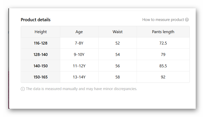Click the Pants length column header
The width and height of the screenshot is (204, 117).
tap(163, 32)
